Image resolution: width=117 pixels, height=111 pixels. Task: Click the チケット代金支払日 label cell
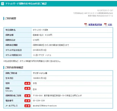click(17, 50)
